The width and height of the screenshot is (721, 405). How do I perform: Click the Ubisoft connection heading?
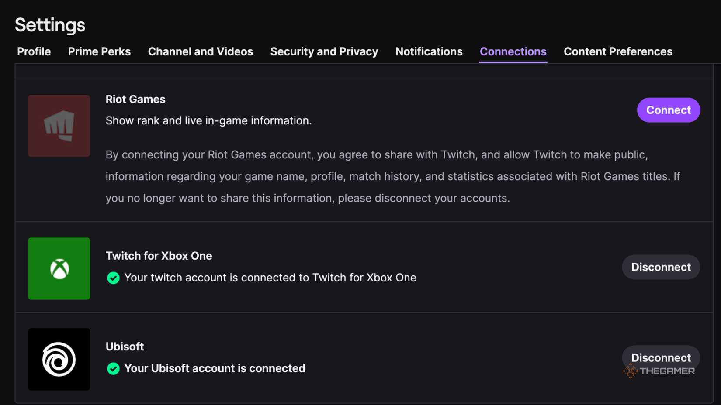(125, 346)
